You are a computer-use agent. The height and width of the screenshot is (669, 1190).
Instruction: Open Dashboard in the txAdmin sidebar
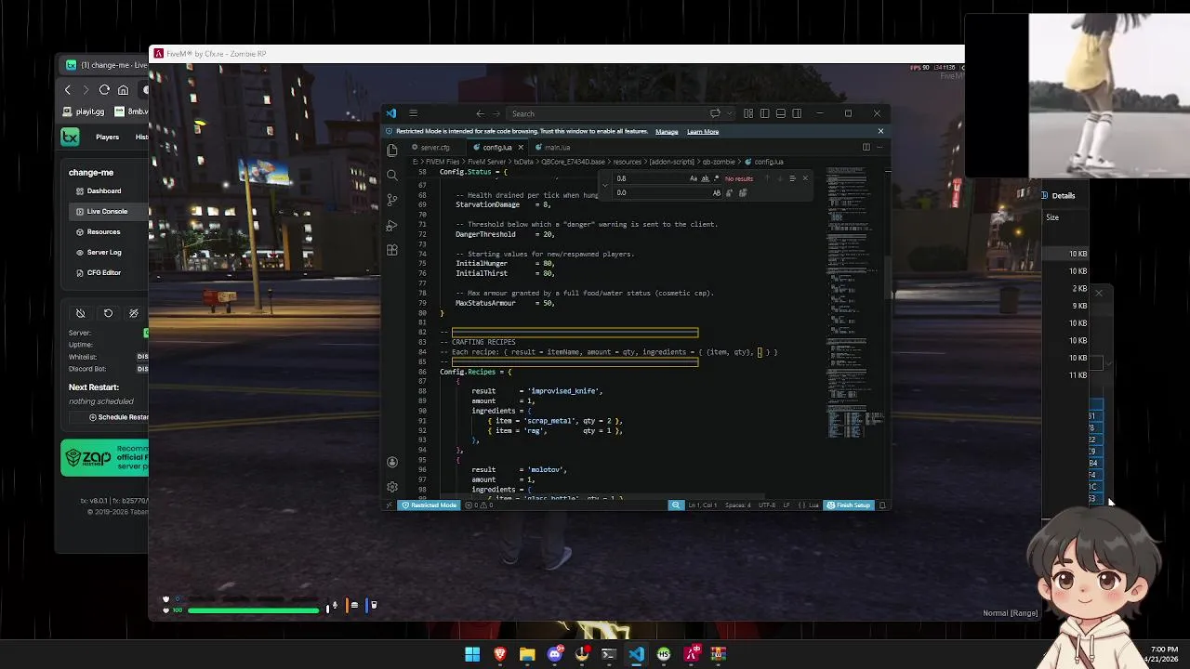[104, 190]
